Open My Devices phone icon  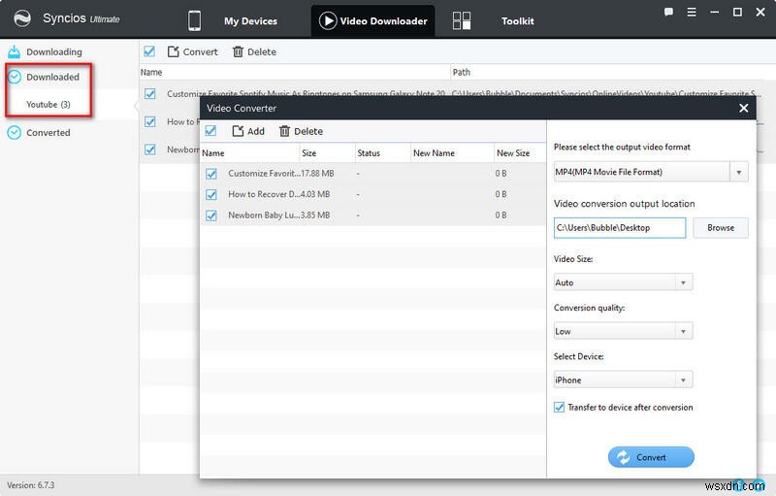195,20
